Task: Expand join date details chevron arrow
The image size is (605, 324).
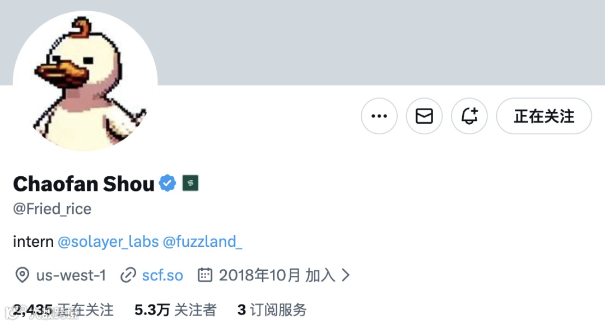Action: [346, 275]
